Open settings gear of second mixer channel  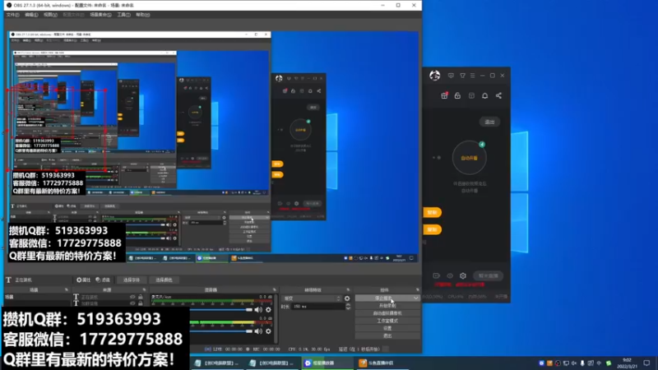click(268, 331)
